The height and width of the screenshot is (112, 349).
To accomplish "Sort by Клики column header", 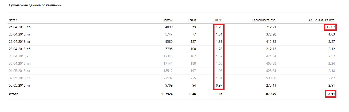I will click(x=192, y=20).
